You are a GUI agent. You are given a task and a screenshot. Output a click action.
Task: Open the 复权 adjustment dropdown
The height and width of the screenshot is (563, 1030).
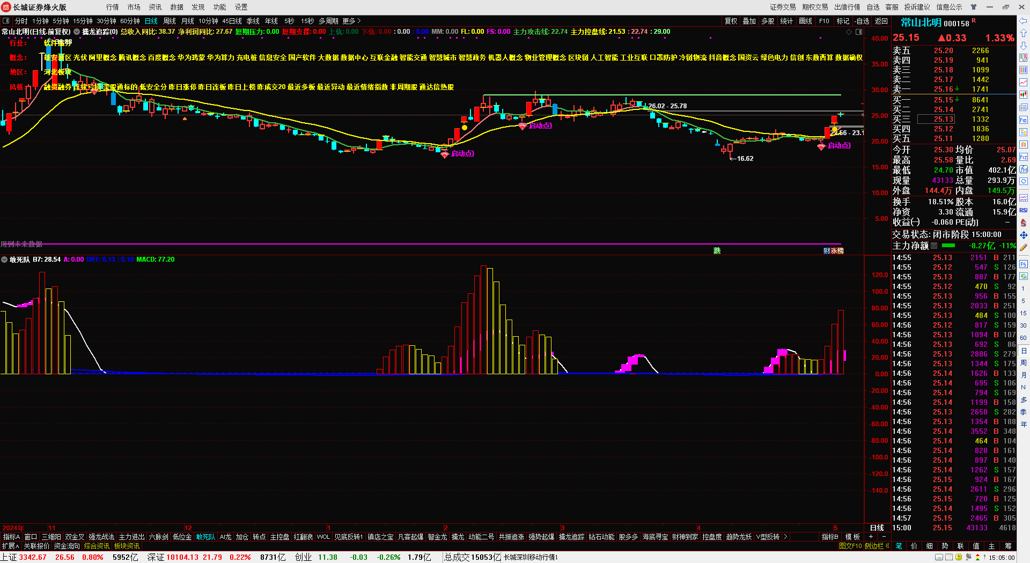[731, 21]
